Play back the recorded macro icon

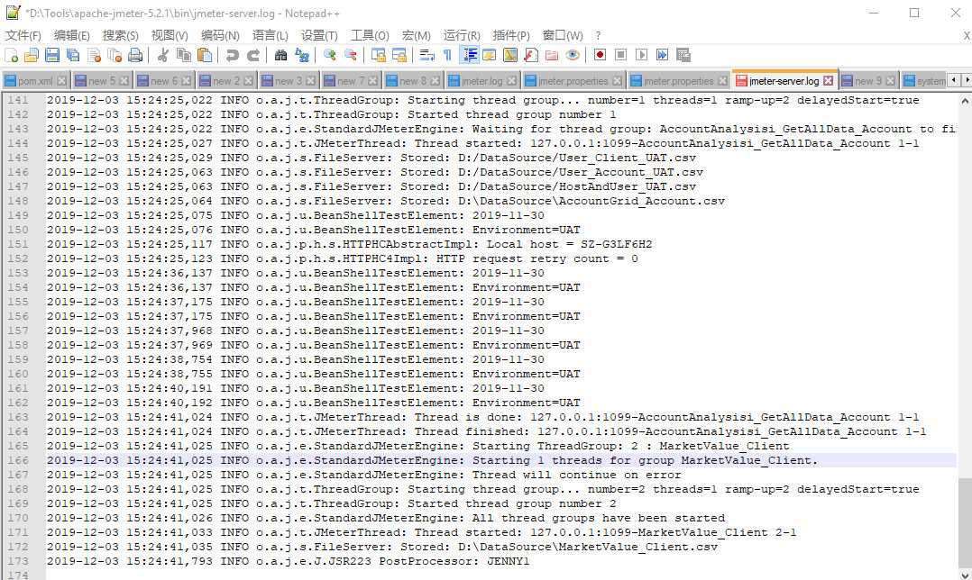pyautogui.click(x=642, y=55)
